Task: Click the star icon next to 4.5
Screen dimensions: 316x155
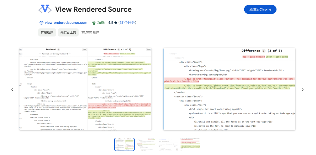Action: tap(116, 23)
